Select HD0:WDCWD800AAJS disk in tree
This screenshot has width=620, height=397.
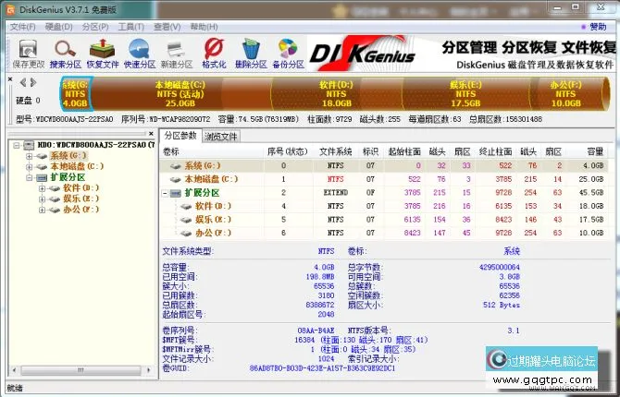pyautogui.click(x=95, y=145)
